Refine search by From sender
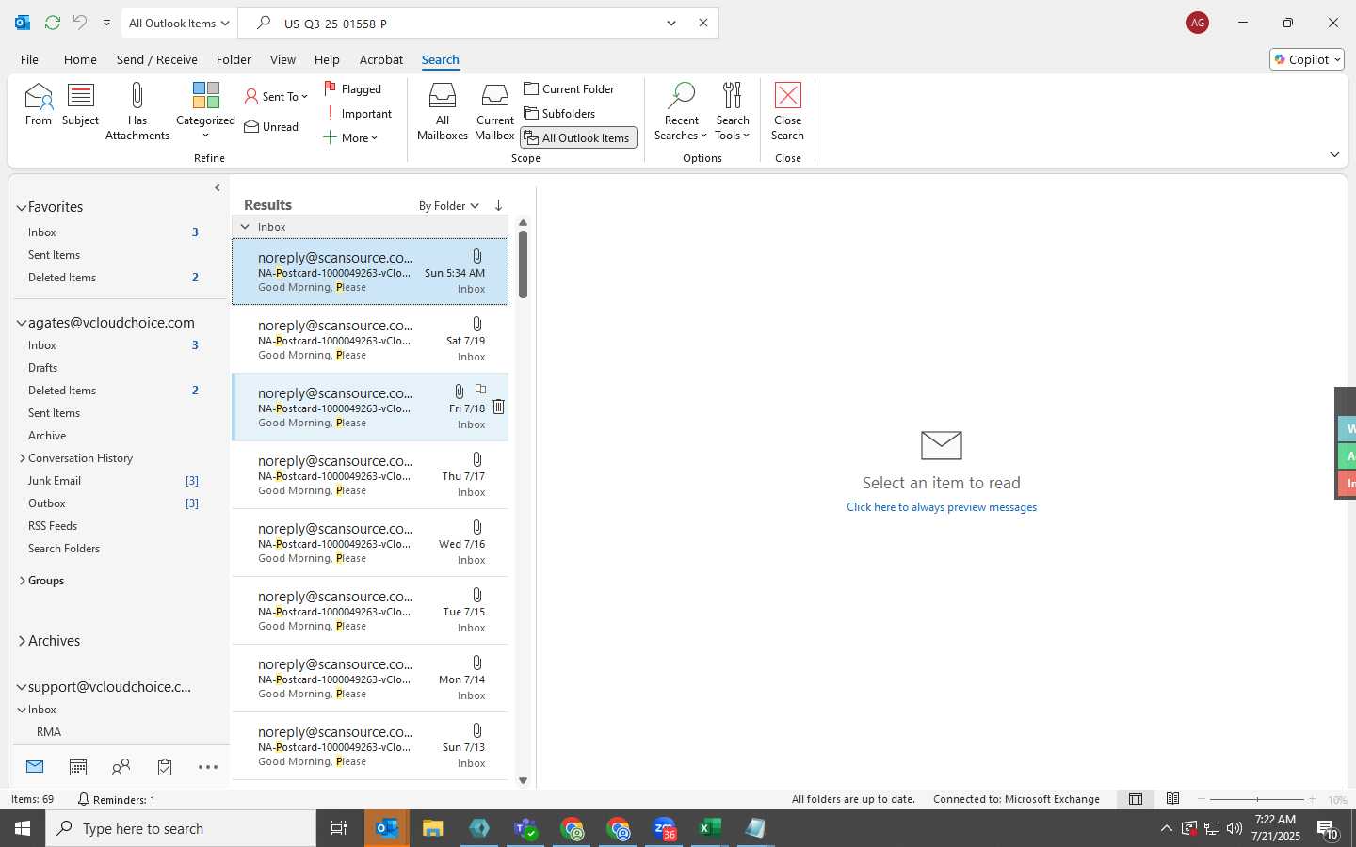 coord(39,104)
